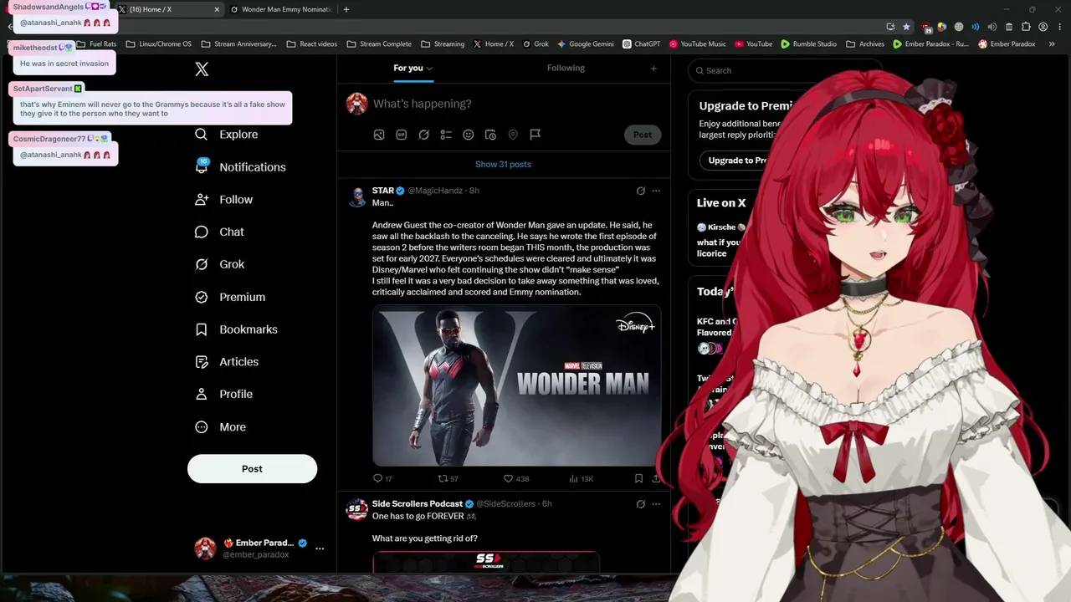Bookmark STAR's Wonder Man post
Image resolution: width=1071 pixels, height=602 pixels.
(638, 478)
